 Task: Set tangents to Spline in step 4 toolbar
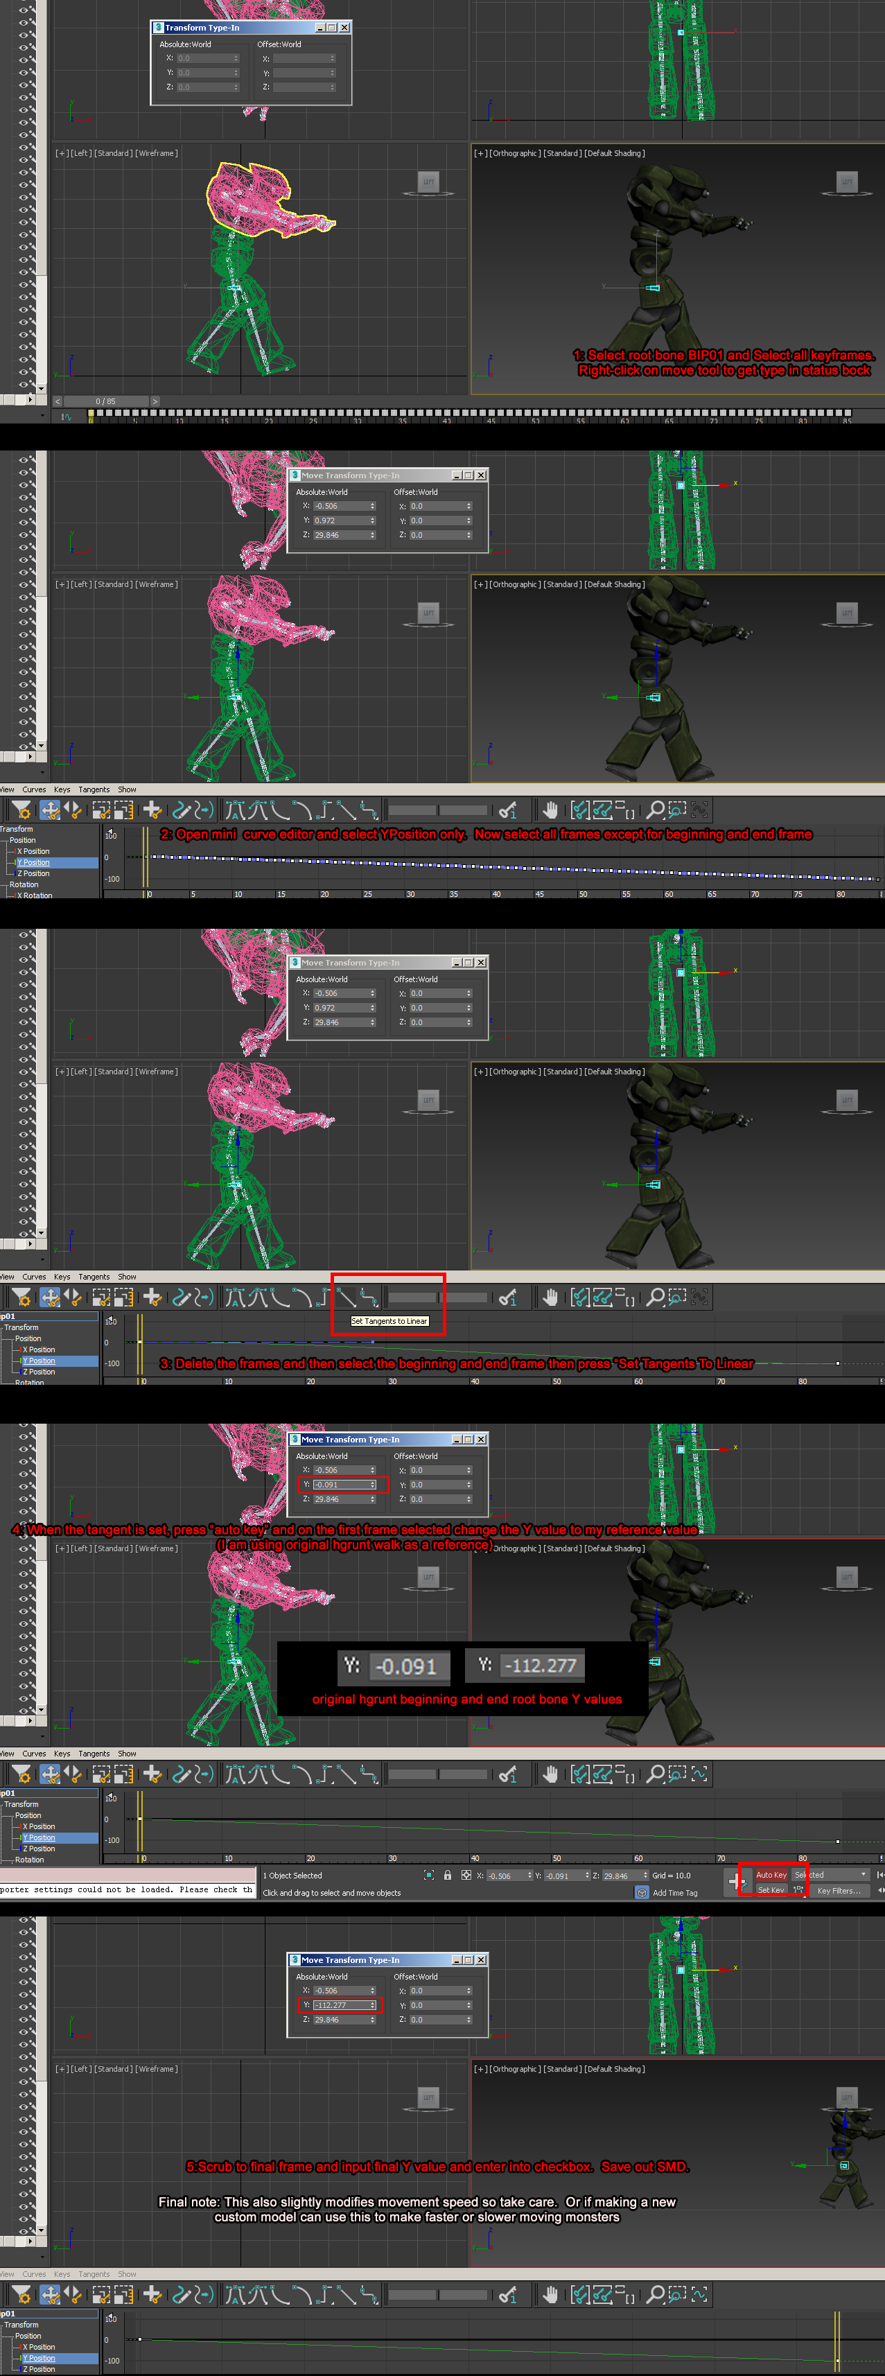(x=257, y=1774)
